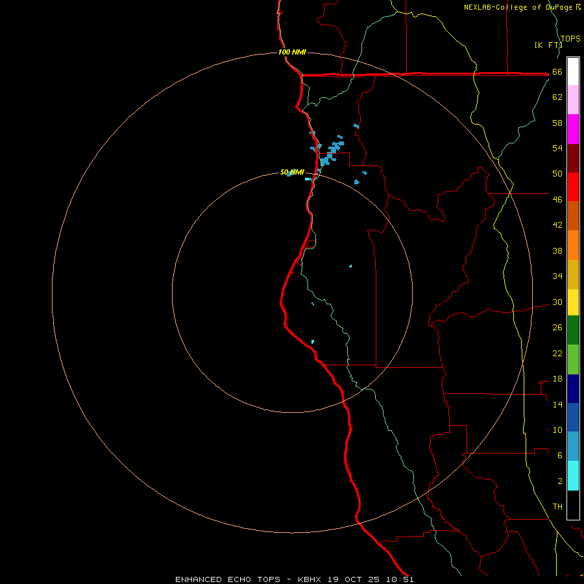Click the "10:51" timestamp text
Image resolution: width=584 pixels, height=584 pixels.
pyautogui.click(x=400, y=579)
